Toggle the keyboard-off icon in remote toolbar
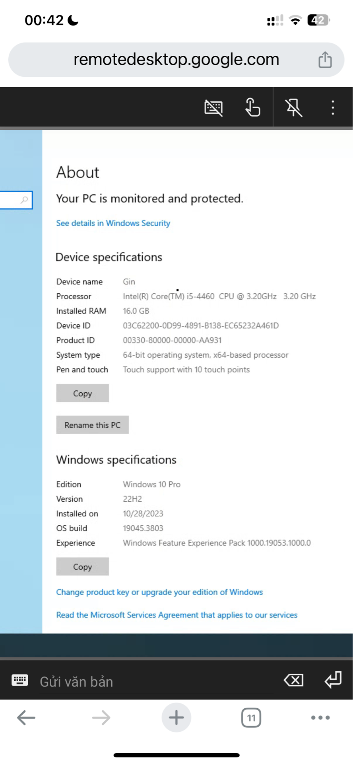353x764 pixels. pos(213,108)
